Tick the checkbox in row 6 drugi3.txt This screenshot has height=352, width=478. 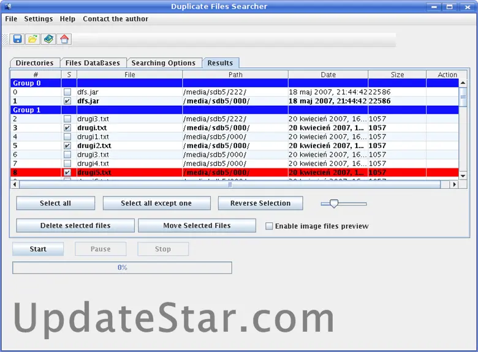point(67,155)
